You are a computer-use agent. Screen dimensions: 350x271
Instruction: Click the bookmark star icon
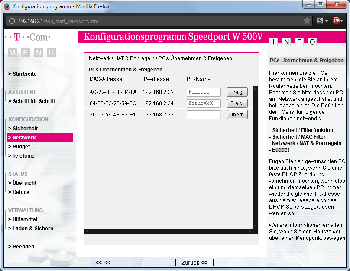click(x=307, y=21)
